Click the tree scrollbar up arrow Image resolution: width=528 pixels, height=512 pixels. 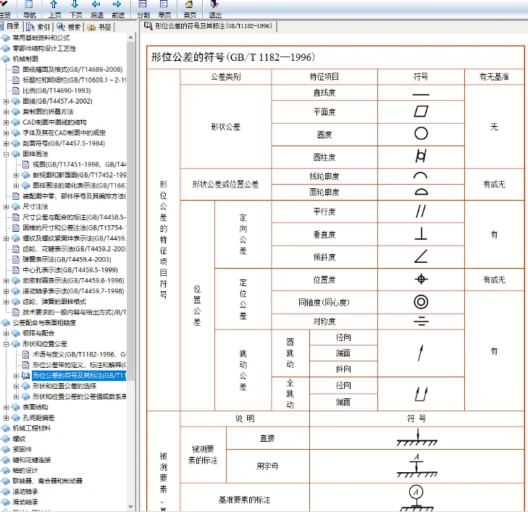[x=130, y=38]
